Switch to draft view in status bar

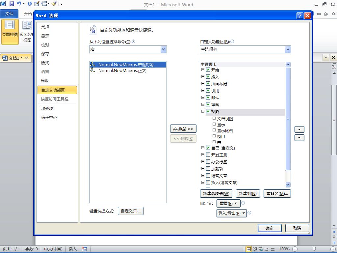click(273, 249)
